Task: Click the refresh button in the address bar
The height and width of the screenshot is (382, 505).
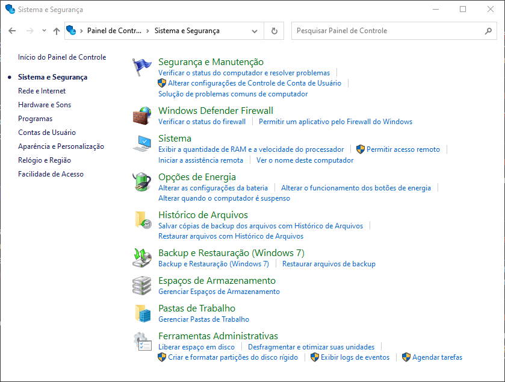Action: [x=274, y=31]
